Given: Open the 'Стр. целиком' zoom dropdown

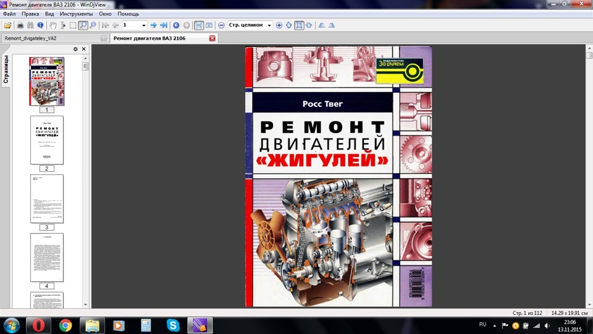Looking at the screenshot, I should click(x=269, y=25).
